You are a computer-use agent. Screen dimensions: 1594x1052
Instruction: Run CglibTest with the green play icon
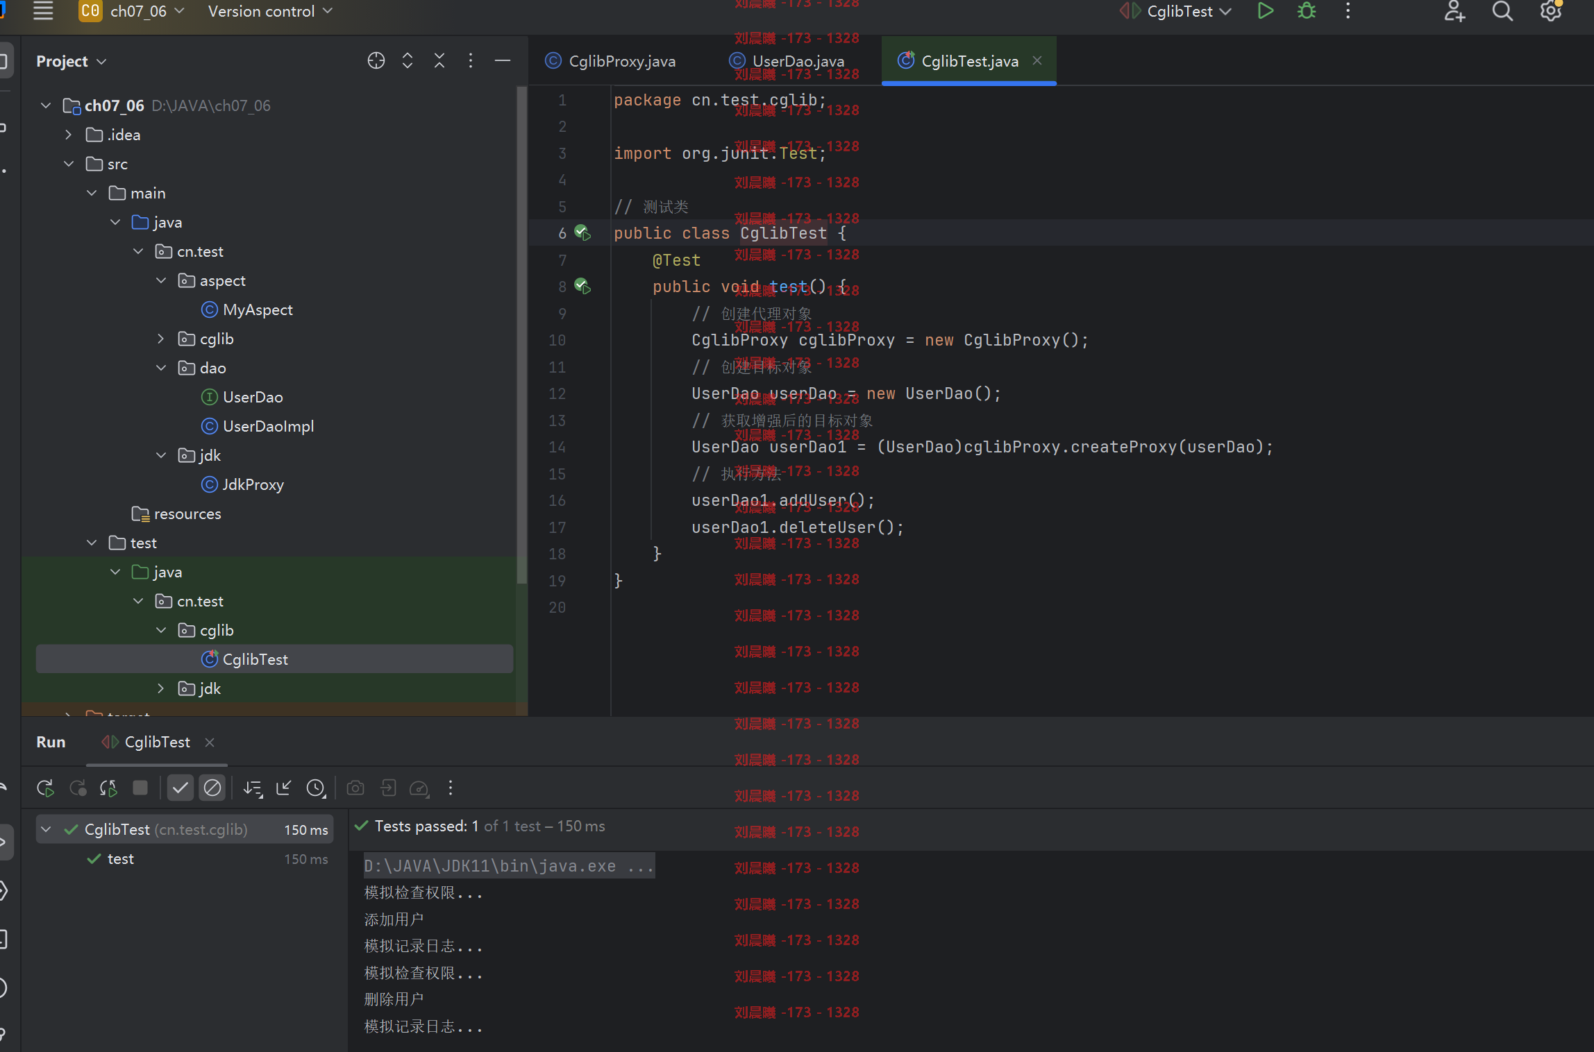[x=1266, y=11]
